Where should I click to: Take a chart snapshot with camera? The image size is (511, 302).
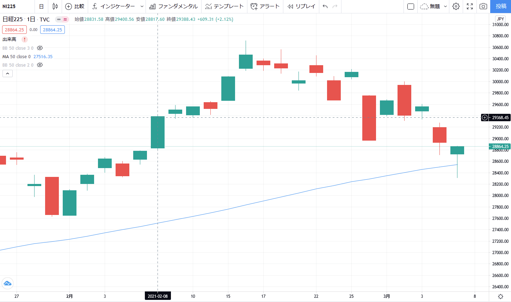(484, 6)
